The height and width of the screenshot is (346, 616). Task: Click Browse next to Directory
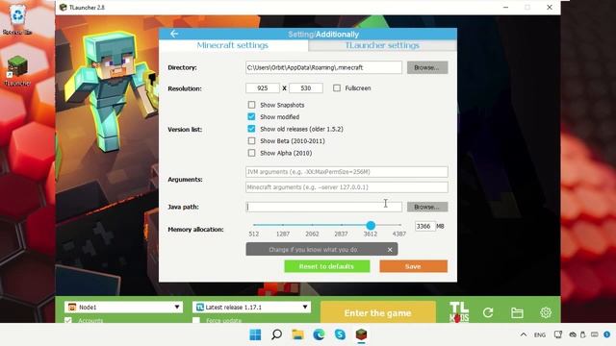pos(427,67)
